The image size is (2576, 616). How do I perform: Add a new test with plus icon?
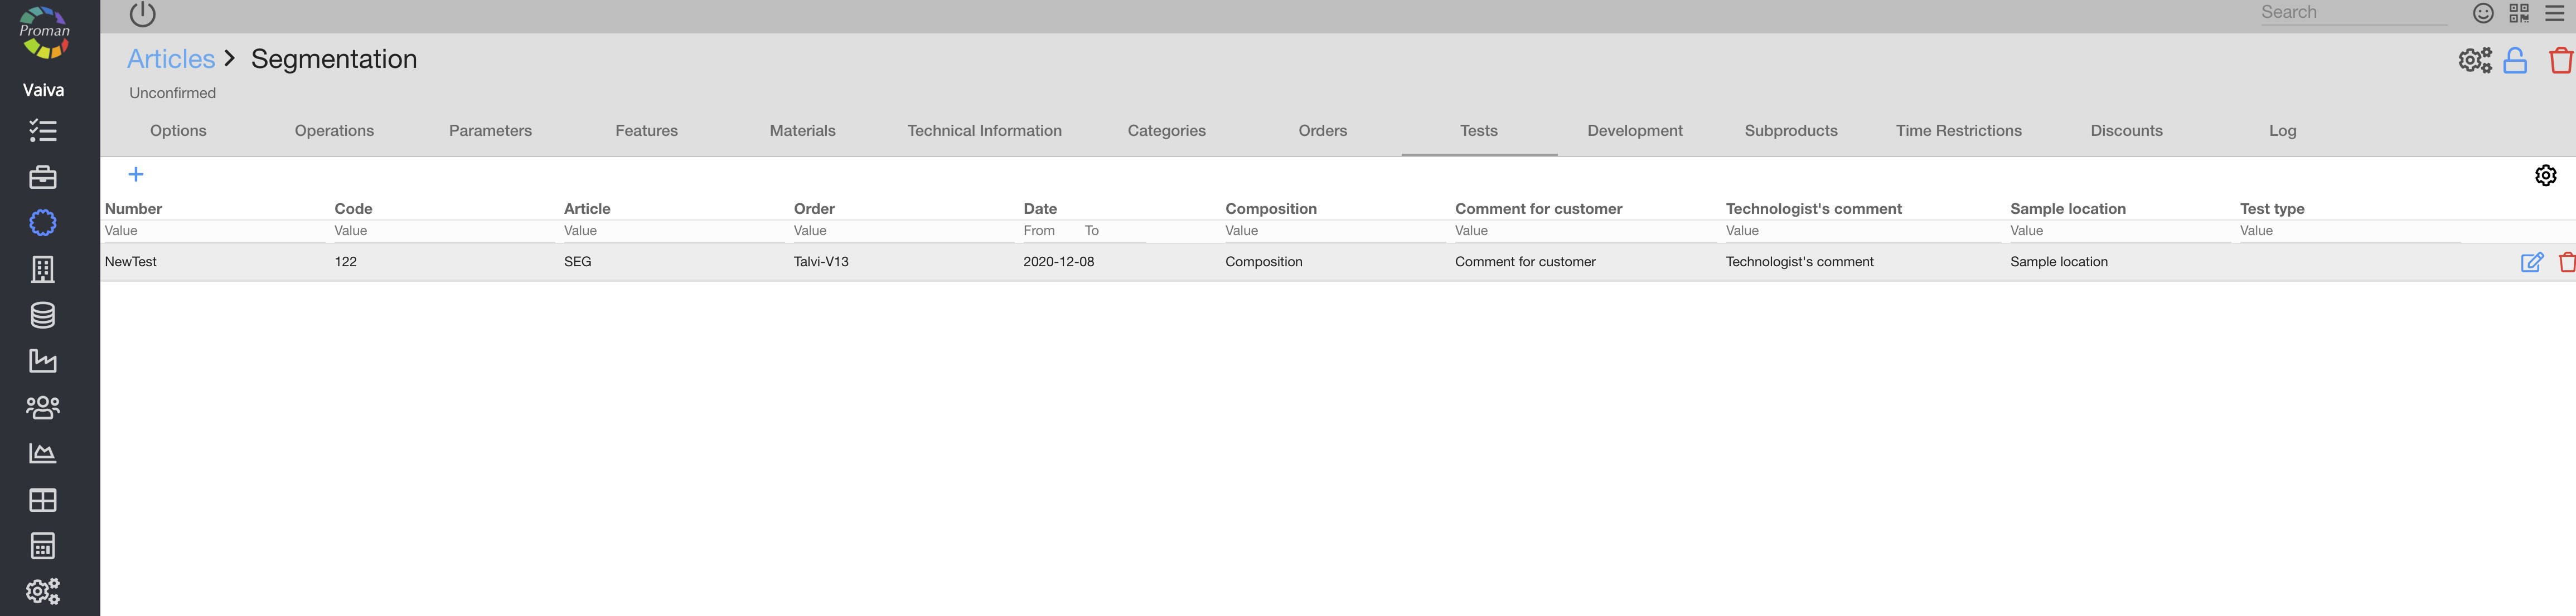coord(136,175)
